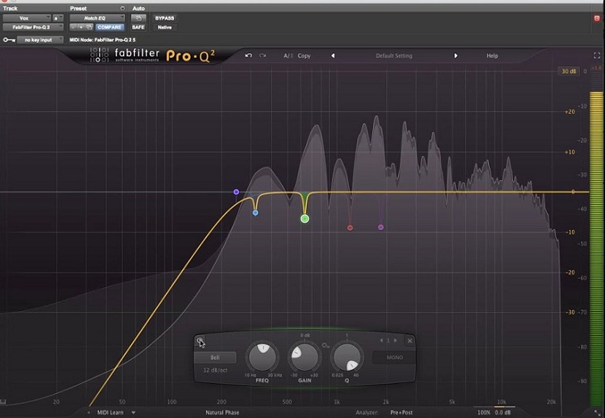Image resolution: width=605 pixels, height=418 pixels.
Task: Select the green EQ band node
Action: tap(305, 219)
